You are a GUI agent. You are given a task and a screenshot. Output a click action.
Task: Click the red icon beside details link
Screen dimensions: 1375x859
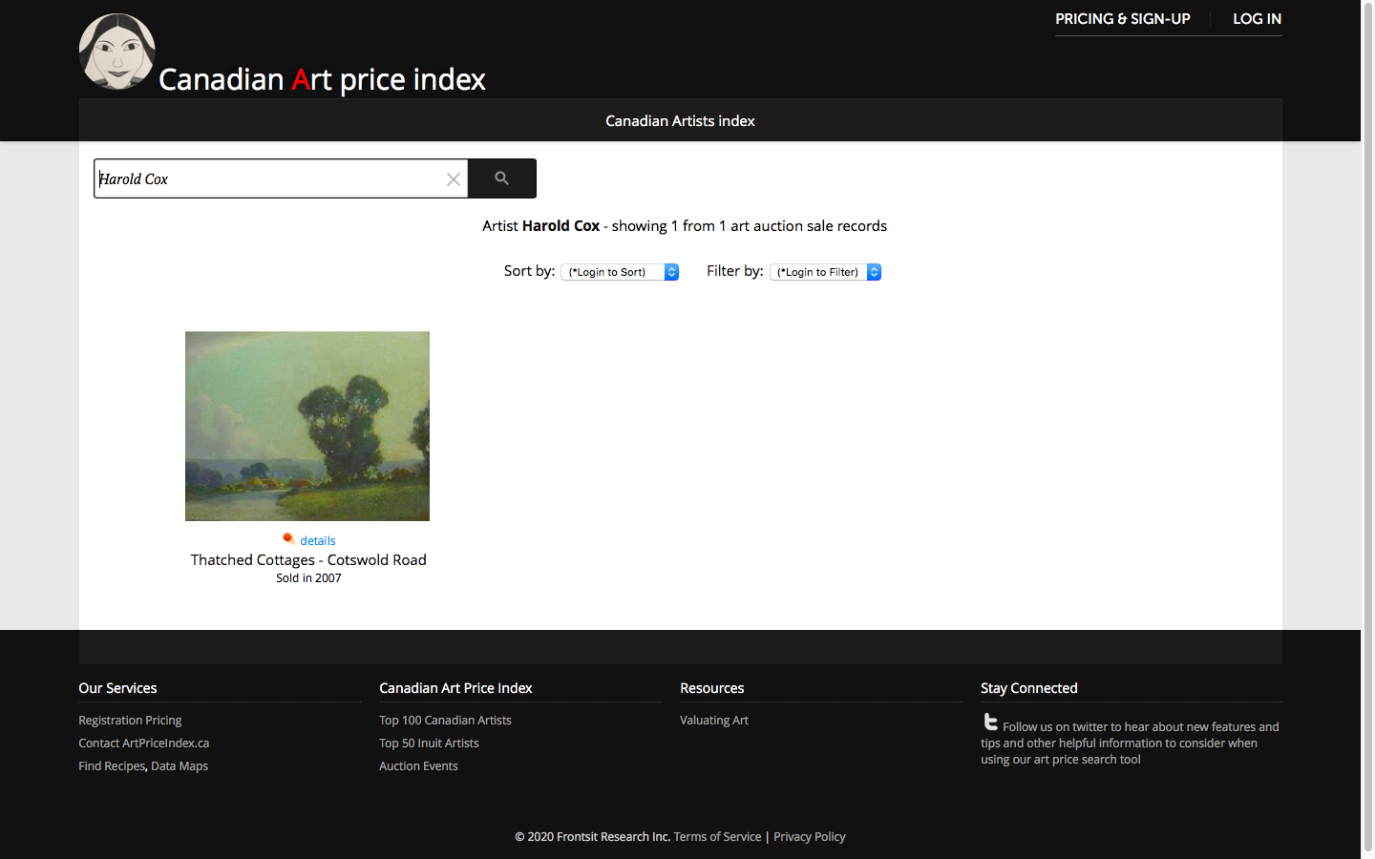[287, 538]
